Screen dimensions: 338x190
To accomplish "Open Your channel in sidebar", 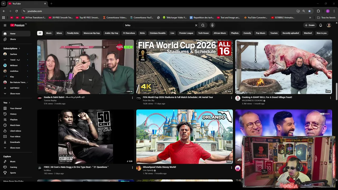I will [x=16, y=108].
